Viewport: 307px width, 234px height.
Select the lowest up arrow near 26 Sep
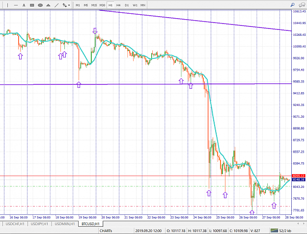pos(252,212)
